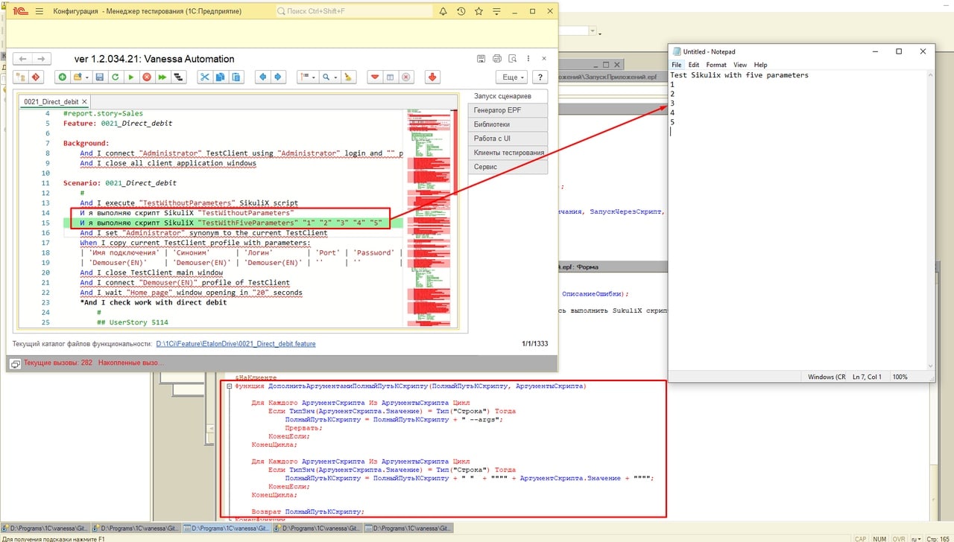Reload scenarios with green refresh icon
The image size is (954, 542).
115,77
